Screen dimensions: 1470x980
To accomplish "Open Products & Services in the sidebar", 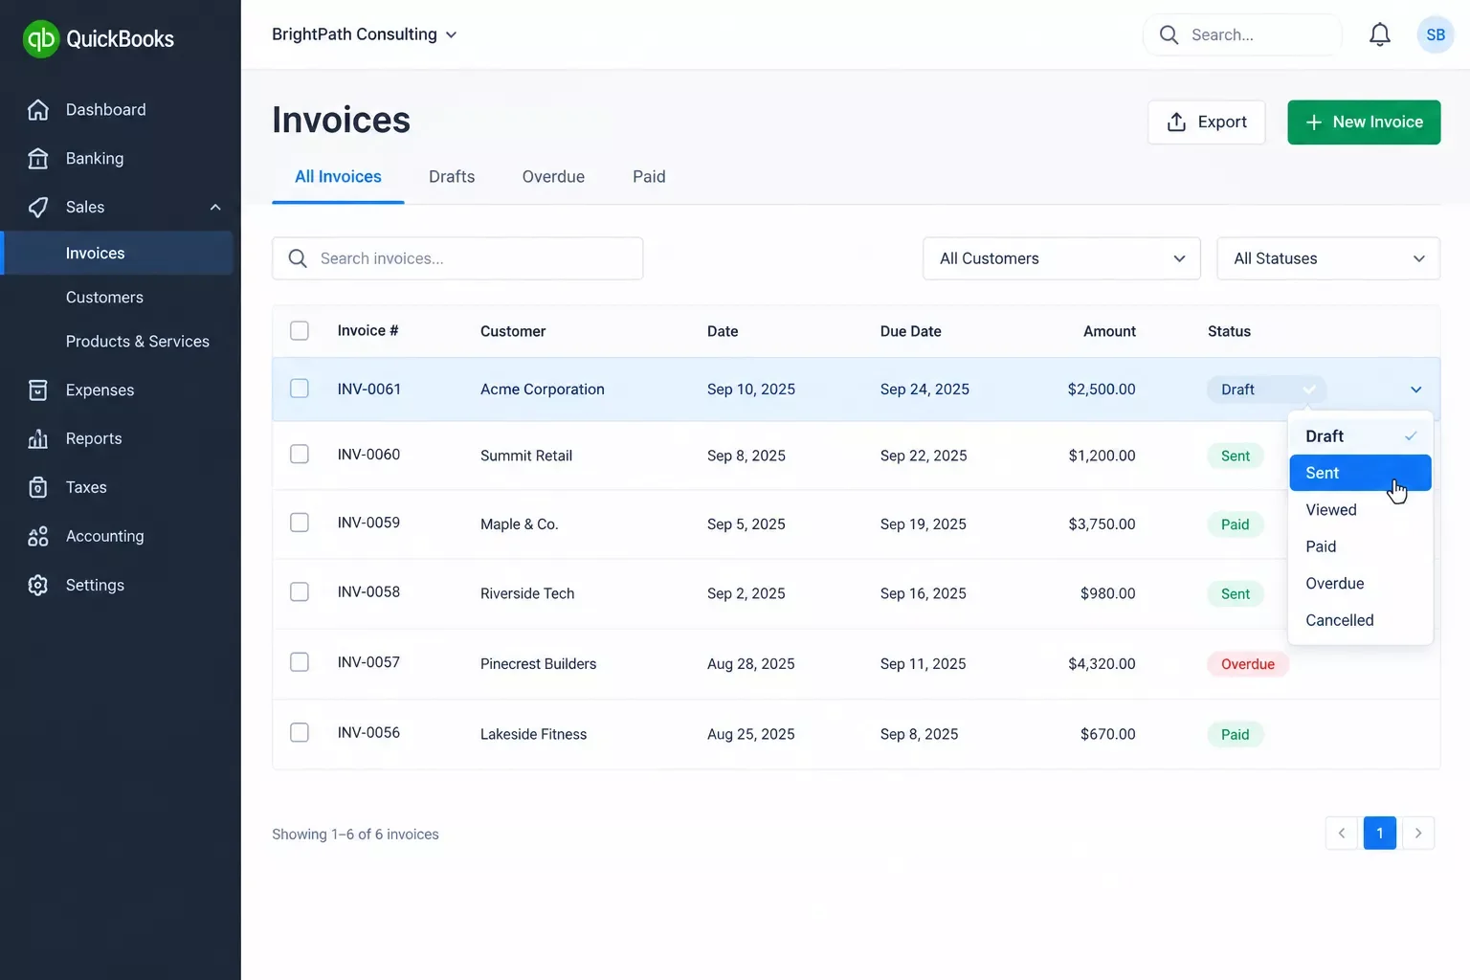I will (137, 342).
